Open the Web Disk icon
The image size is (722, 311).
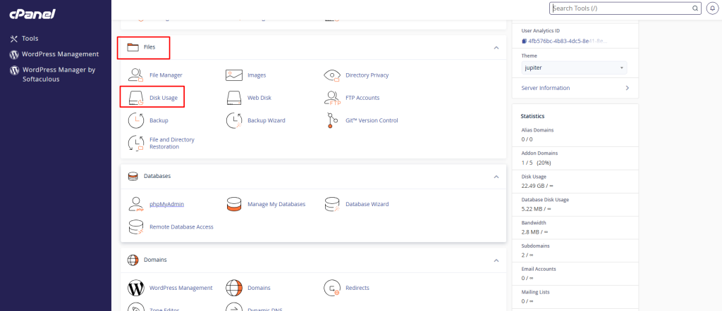(x=234, y=98)
